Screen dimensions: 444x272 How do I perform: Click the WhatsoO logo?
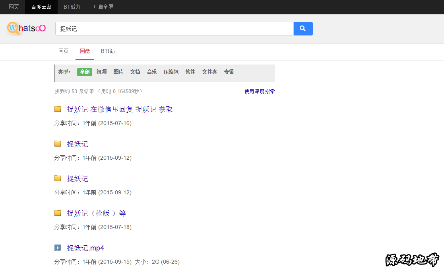(26, 28)
